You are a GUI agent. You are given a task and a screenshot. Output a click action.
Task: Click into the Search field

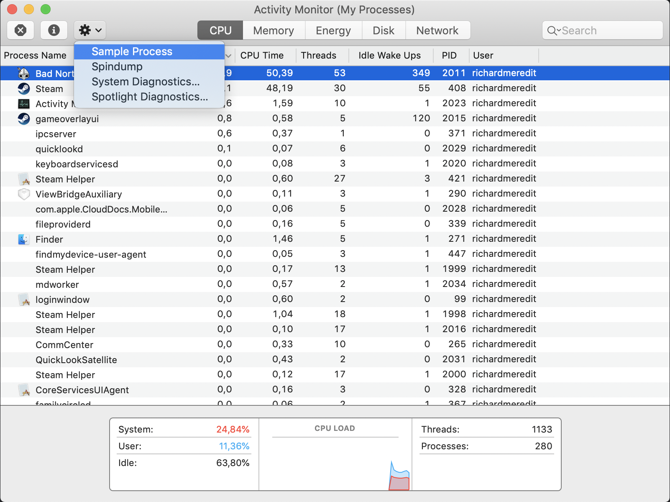tap(603, 31)
